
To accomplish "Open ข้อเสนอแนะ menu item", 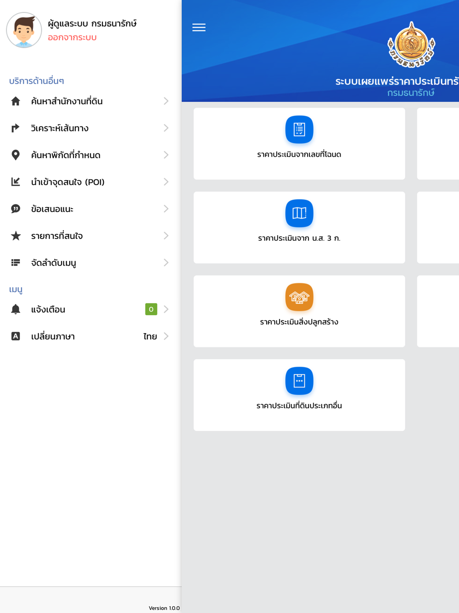I will (x=90, y=209).
